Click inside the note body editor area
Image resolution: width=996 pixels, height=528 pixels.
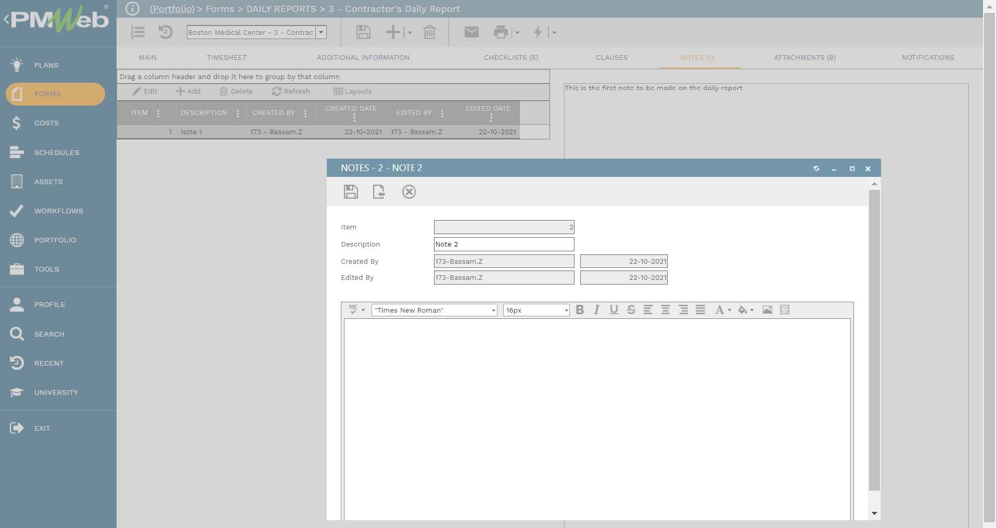pyautogui.click(x=597, y=419)
